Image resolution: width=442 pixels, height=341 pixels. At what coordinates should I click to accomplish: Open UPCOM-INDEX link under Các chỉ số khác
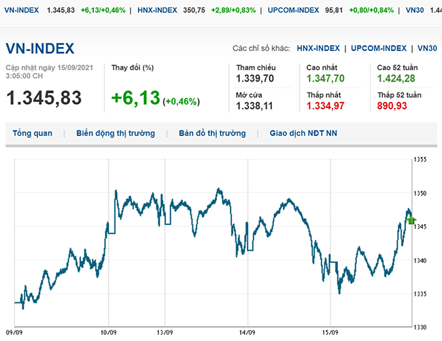pos(379,48)
